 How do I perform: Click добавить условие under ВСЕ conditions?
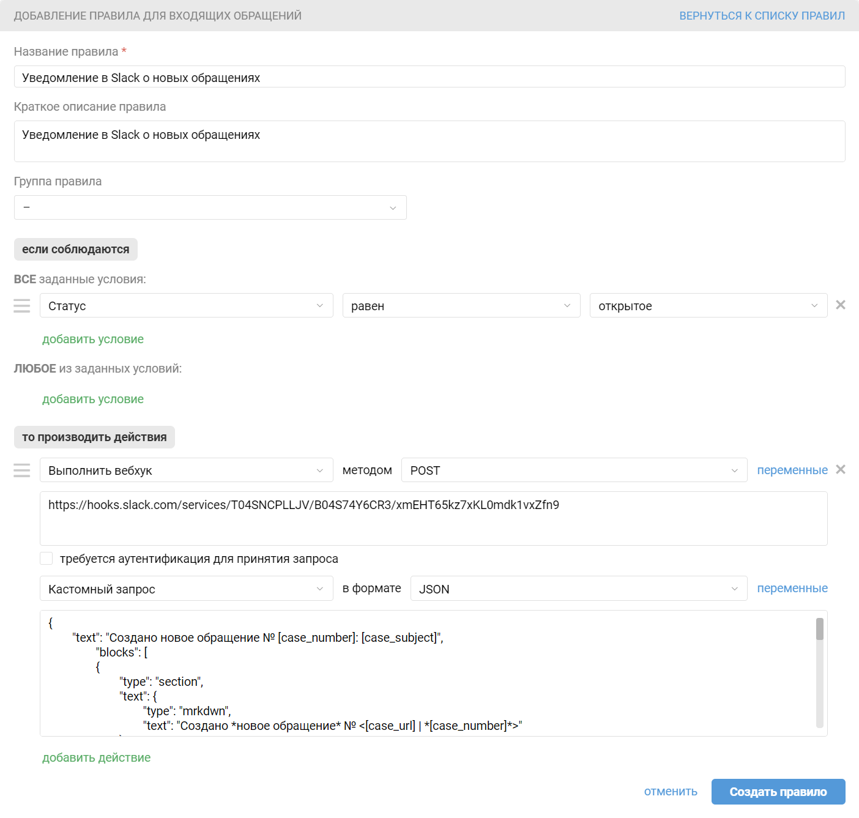(93, 339)
